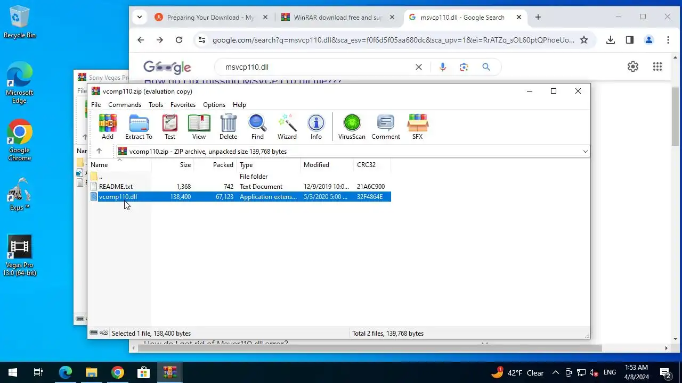The height and width of the screenshot is (383, 682).
Task: Open the File menu in WinRAR
Action: tap(96, 105)
